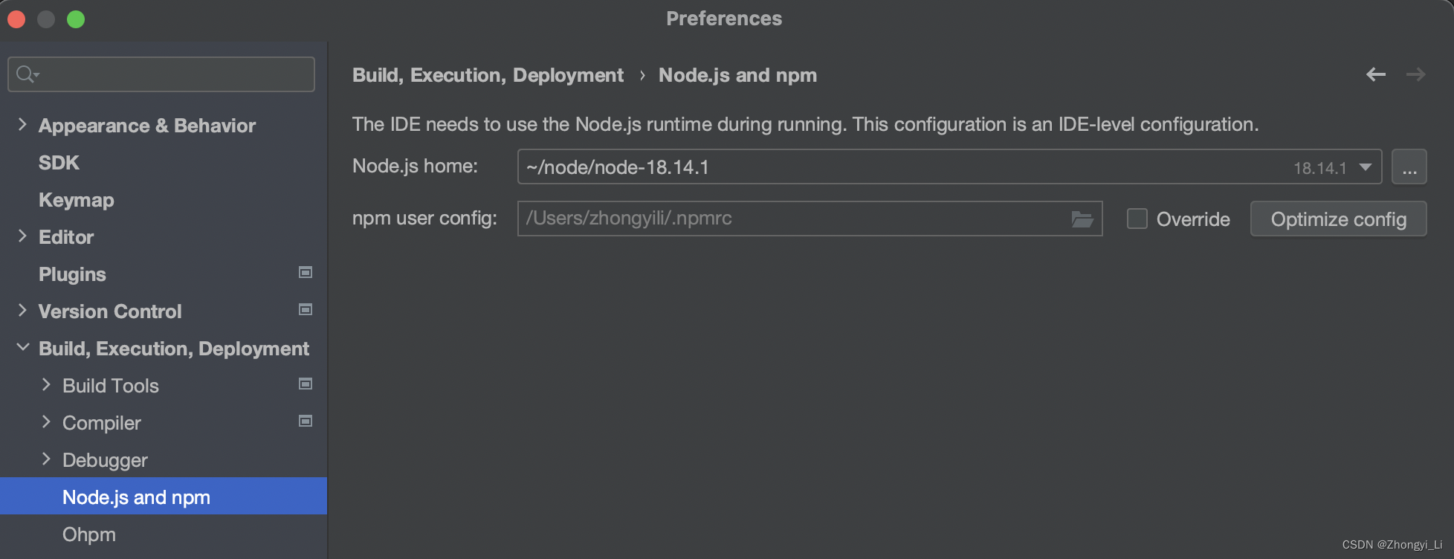This screenshot has height=559, width=1454.
Task: Click the project-level icon beside Build Tools
Action: click(x=305, y=384)
